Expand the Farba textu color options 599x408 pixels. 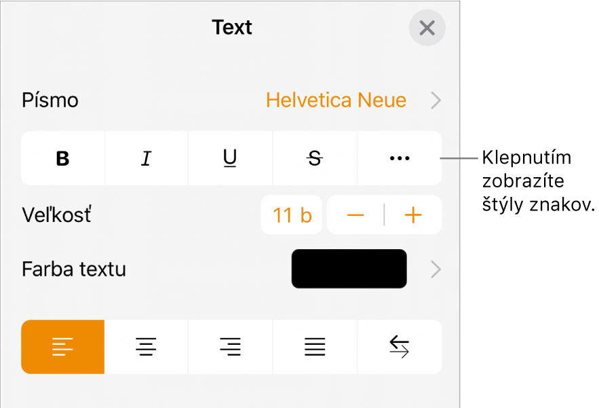click(435, 269)
